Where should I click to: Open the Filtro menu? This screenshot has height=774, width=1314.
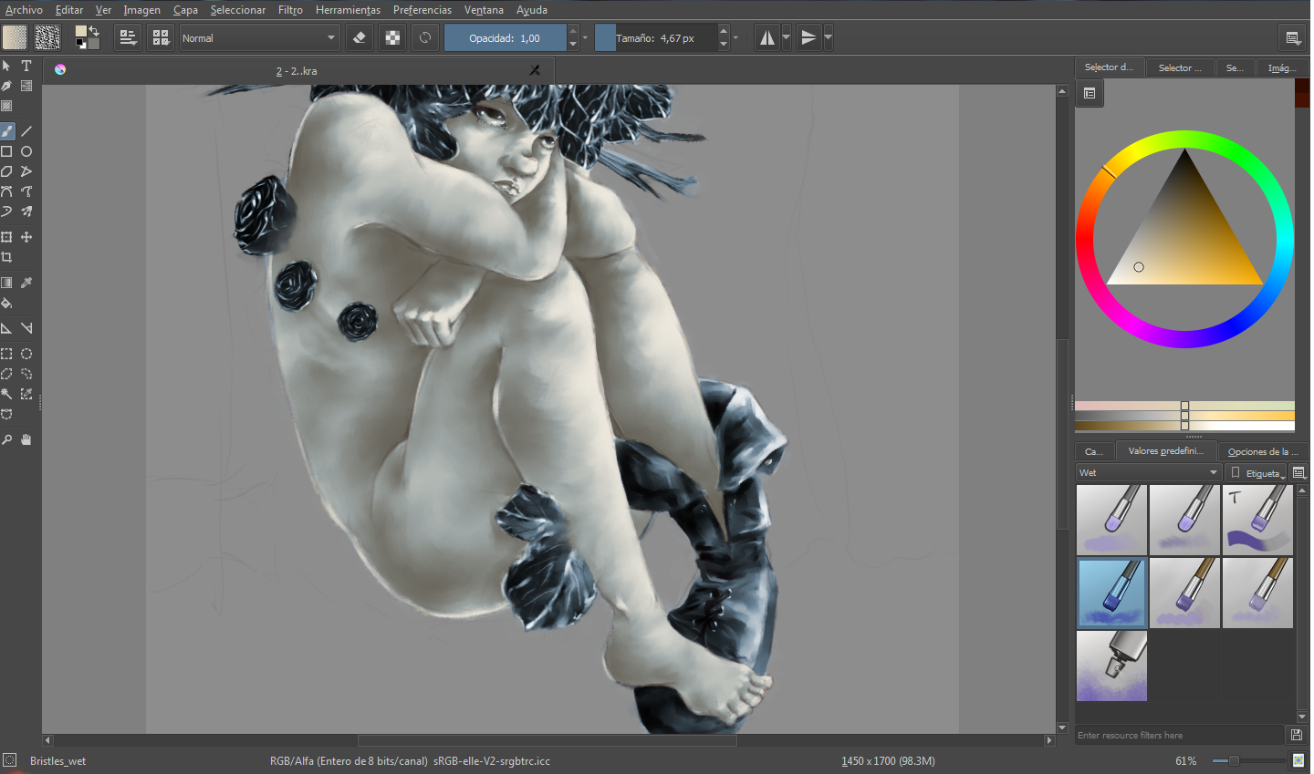(x=290, y=10)
